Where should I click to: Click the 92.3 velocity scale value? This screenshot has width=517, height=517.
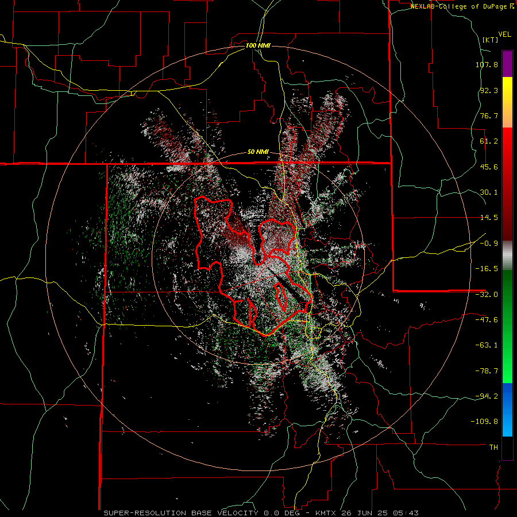point(489,90)
